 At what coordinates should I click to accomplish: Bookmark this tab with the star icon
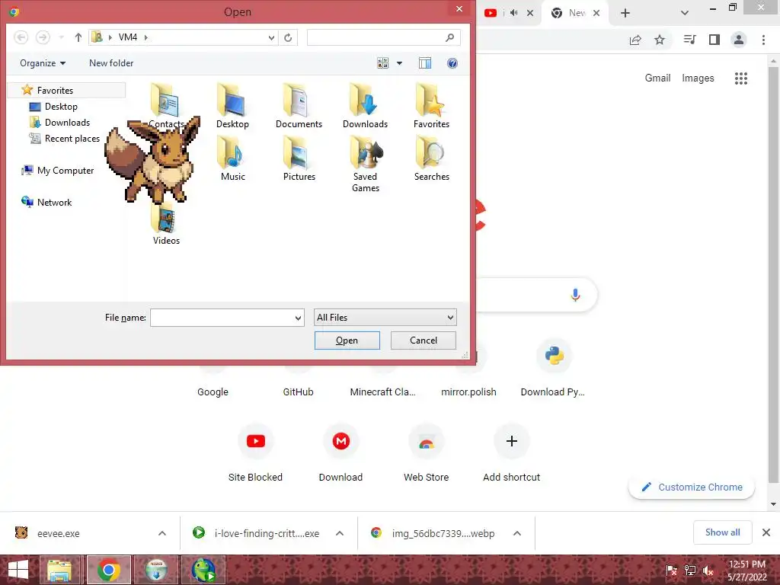click(x=660, y=40)
